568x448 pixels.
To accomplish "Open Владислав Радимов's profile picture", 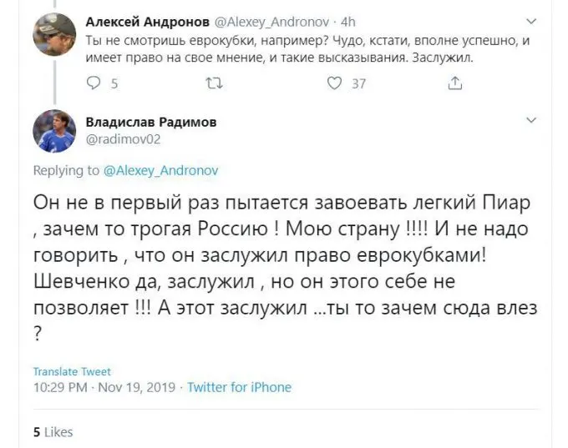I will coord(55,130).
